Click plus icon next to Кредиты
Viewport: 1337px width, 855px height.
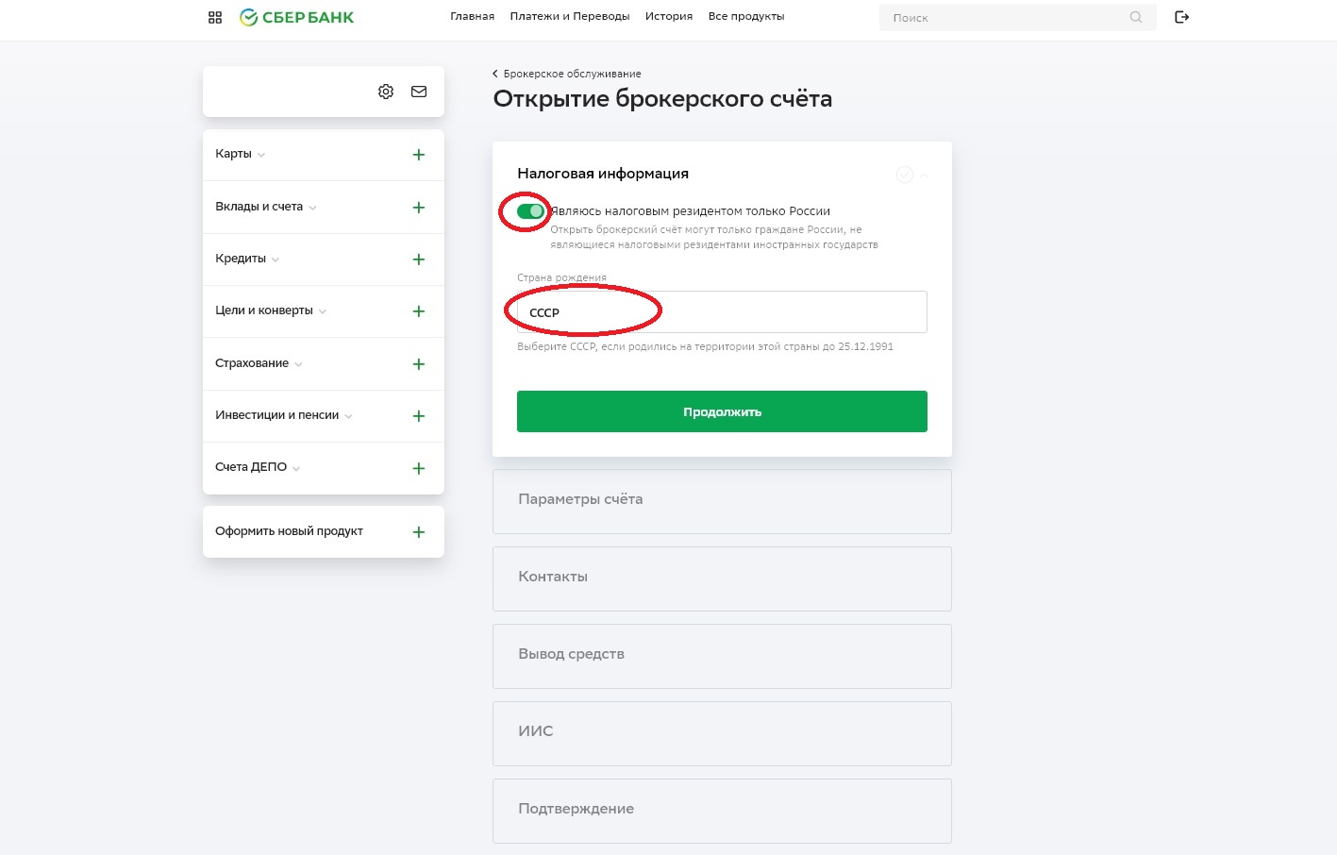pos(419,260)
